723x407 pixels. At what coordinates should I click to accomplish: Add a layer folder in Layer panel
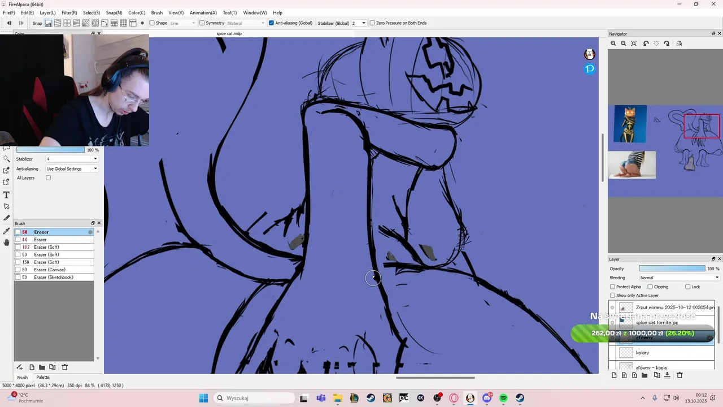pyautogui.click(x=644, y=375)
